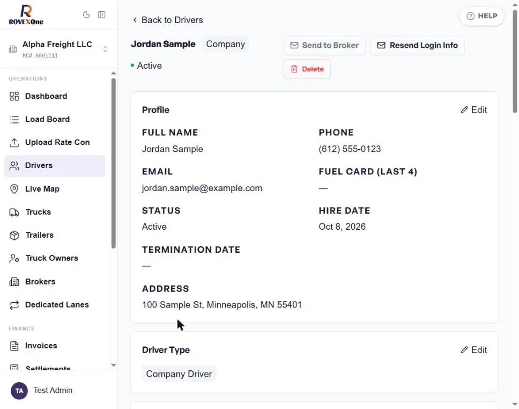This screenshot has height=409, width=519.
Task: Edit the Profile section
Action: pos(473,110)
